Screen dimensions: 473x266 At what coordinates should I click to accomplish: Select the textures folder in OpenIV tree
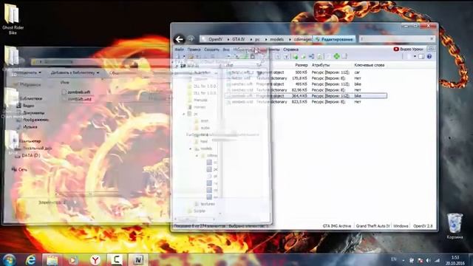point(208,204)
